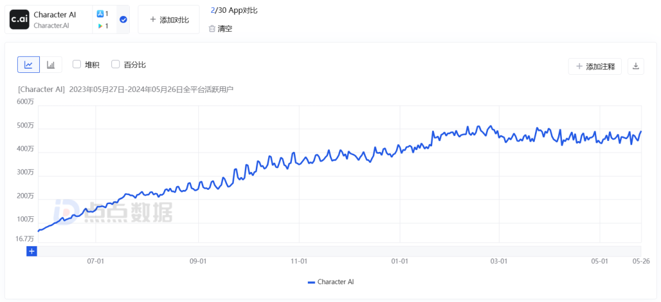
Task: Expand the blue plus button below chart
Action: point(32,251)
